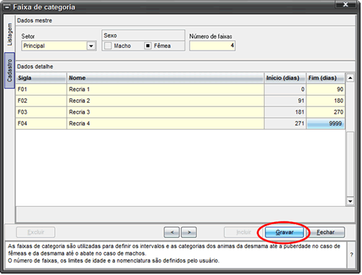Click the Sigla column header

coord(41,78)
